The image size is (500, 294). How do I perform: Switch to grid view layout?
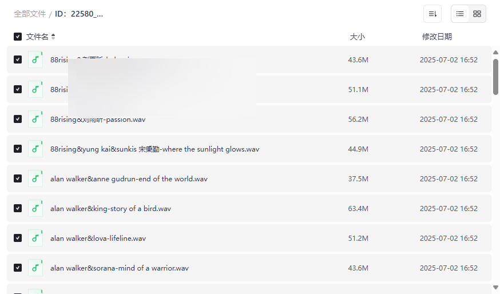(x=477, y=14)
